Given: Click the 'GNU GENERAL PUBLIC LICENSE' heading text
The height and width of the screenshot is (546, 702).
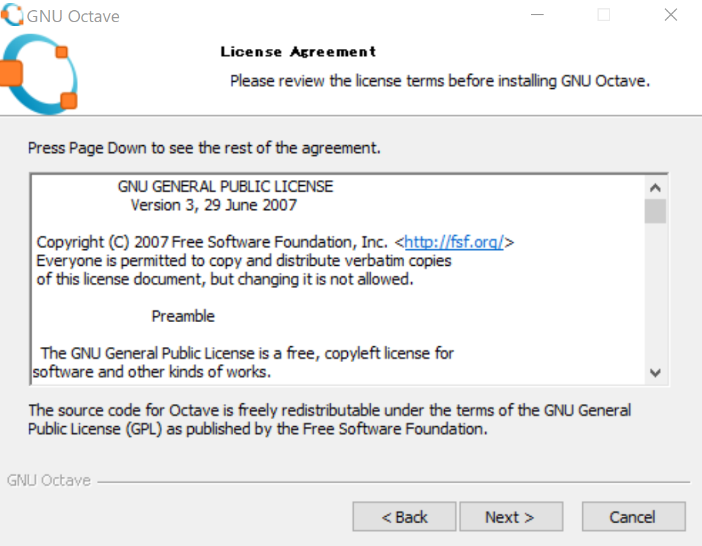Looking at the screenshot, I should pos(226,186).
